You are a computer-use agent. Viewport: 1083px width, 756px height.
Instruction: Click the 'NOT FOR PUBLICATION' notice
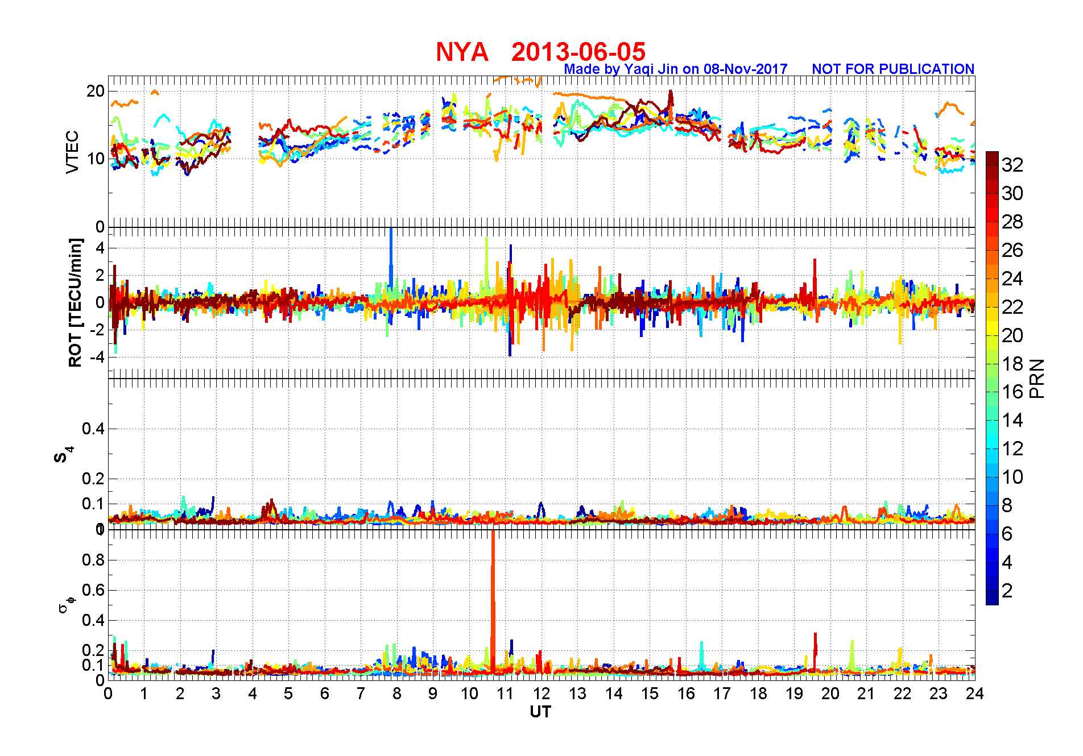(893, 69)
